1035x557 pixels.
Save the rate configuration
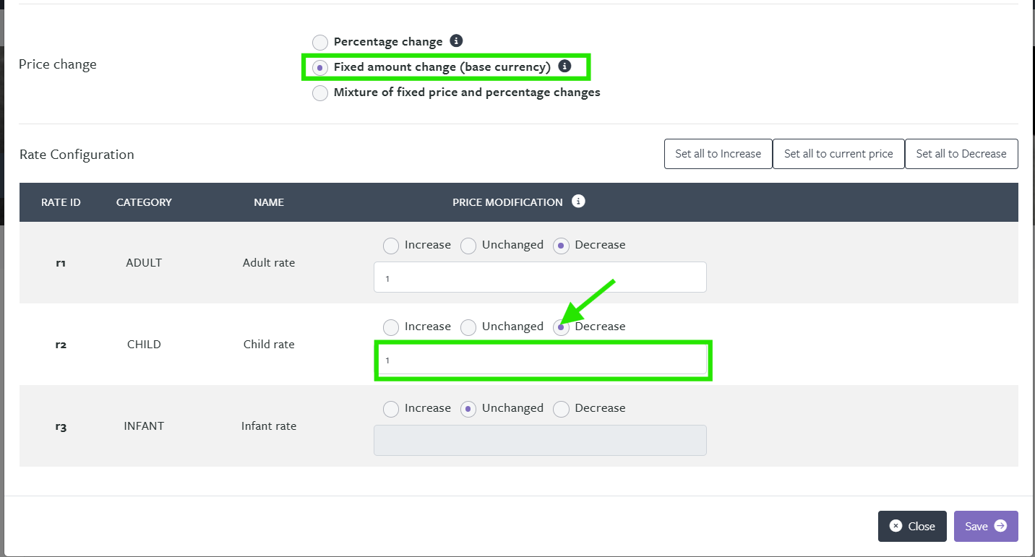coord(986,526)
